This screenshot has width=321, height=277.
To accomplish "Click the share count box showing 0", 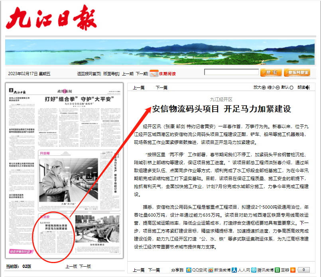I will coord(303,270).
